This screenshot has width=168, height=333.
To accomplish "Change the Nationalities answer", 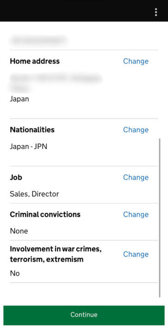I will 136,130.
